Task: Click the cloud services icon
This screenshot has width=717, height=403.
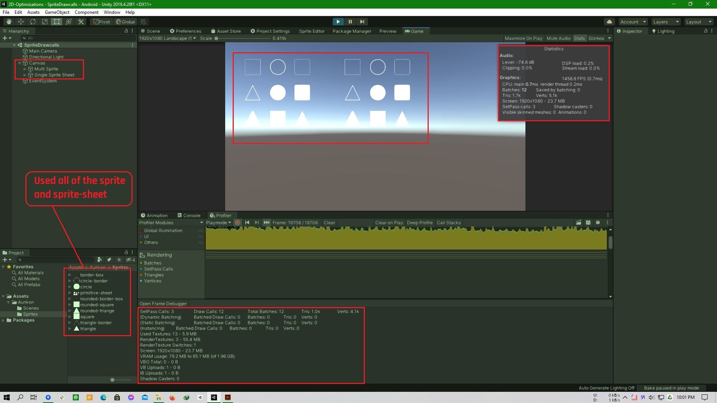Action: pos(609,22)
